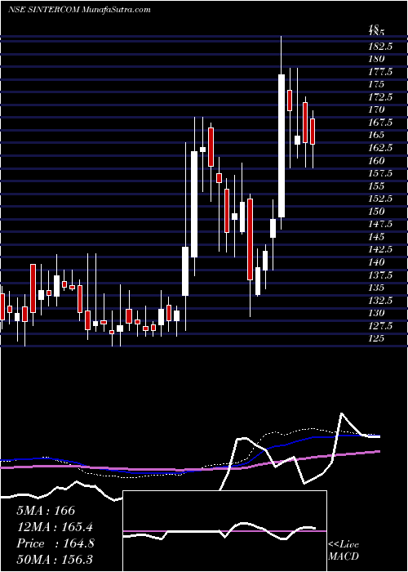Click the 147.5 price axis label
Image resolution: width=408 pixels, height=572 pixels.
pos(381,224)
